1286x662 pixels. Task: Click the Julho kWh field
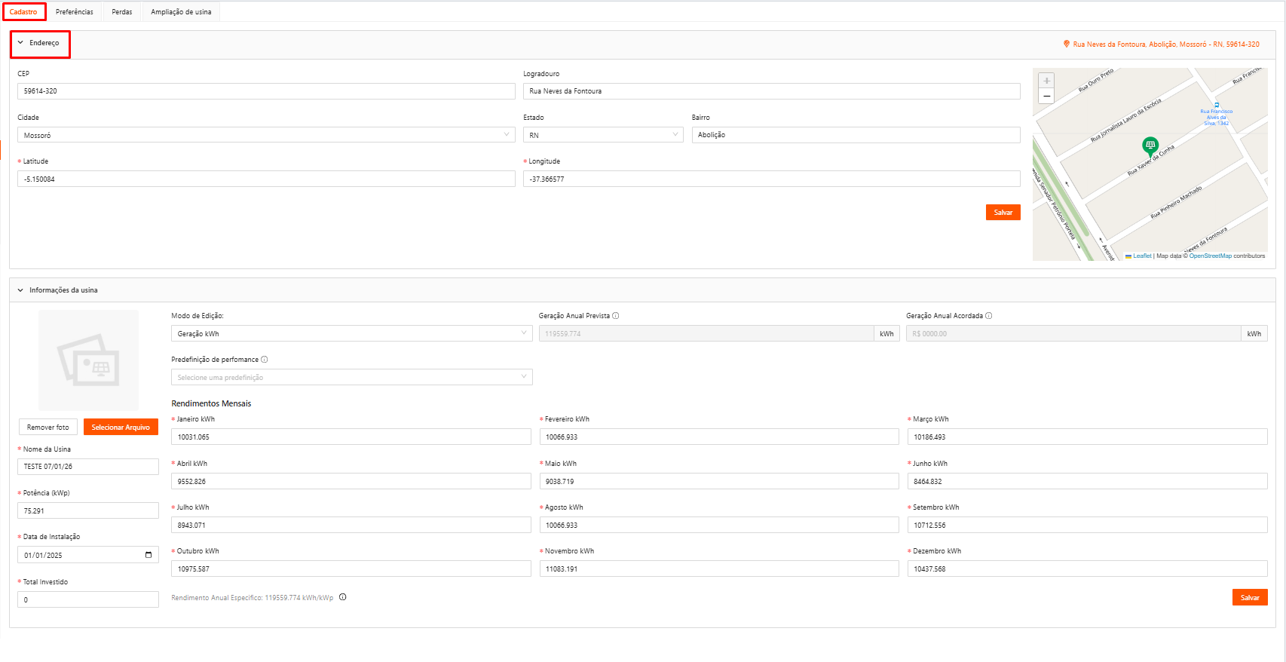tap(351, 525)
